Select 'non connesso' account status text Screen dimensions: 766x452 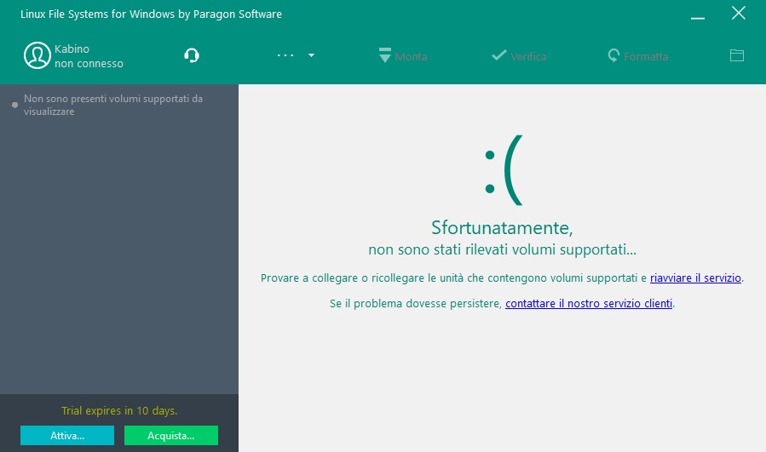coord(89,64)
